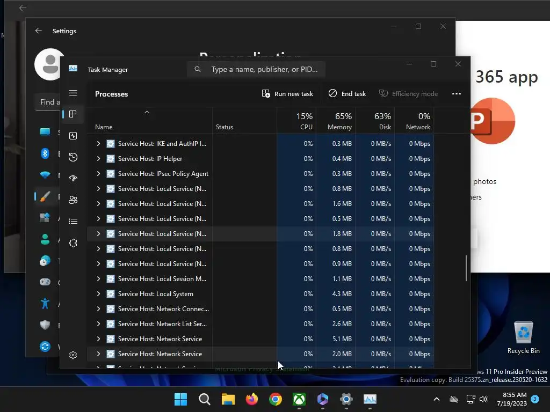Open Windows Start button on taskbar

[180, 399]
